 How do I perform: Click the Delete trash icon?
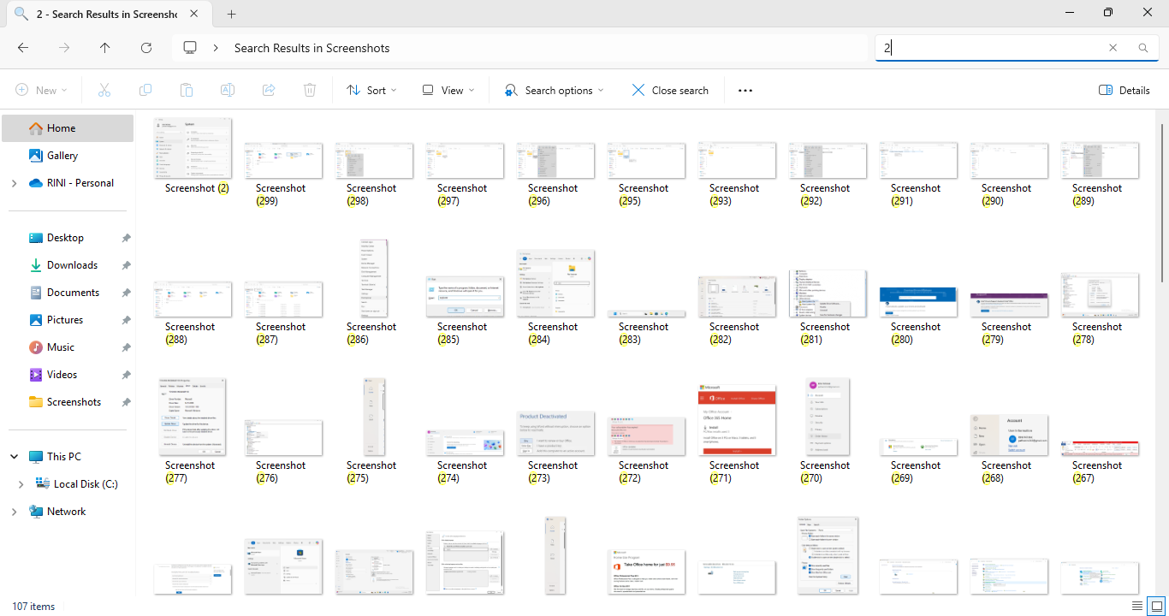[310, 90]
